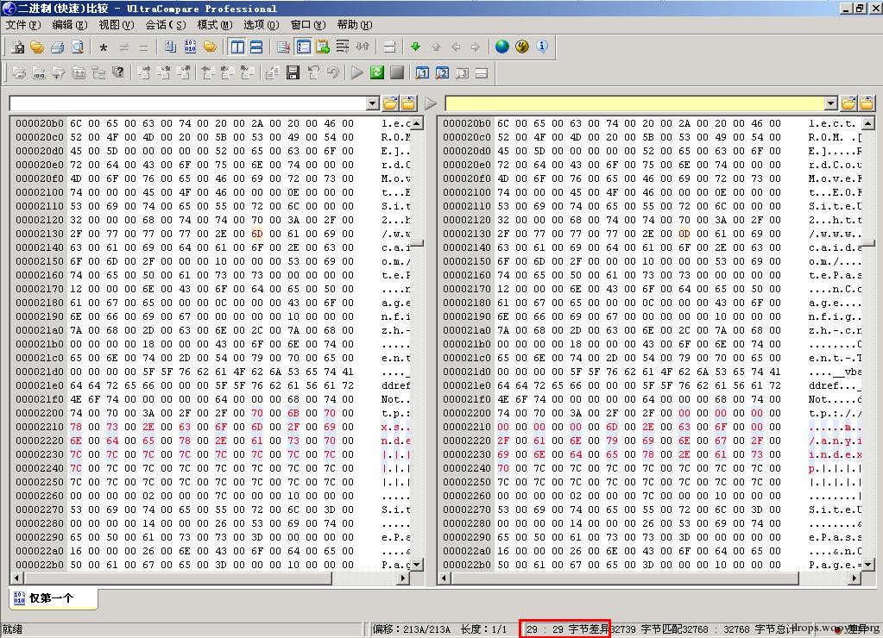The image size is (883, 638).
Task: Toggle show all lines asterisk filter
Action: click(103, 47)
